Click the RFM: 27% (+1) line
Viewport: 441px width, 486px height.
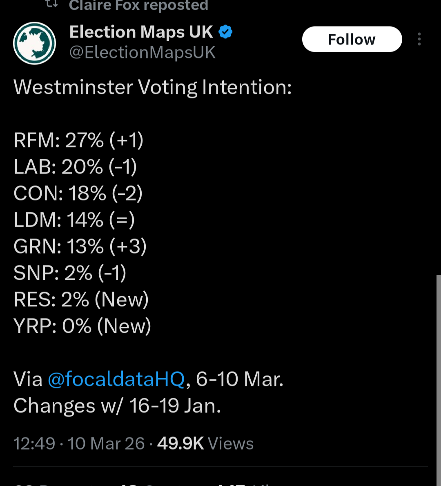tap(78, 140)
